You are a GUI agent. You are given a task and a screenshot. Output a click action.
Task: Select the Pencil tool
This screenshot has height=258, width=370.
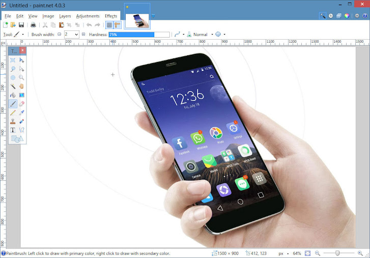(x=13, y=113)
